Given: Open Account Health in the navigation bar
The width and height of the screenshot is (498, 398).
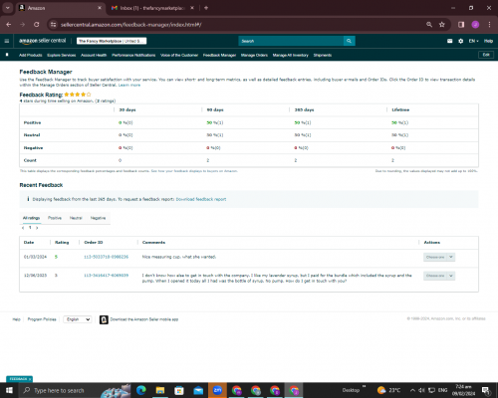Looking at the screenshot, I should [94, 55].
